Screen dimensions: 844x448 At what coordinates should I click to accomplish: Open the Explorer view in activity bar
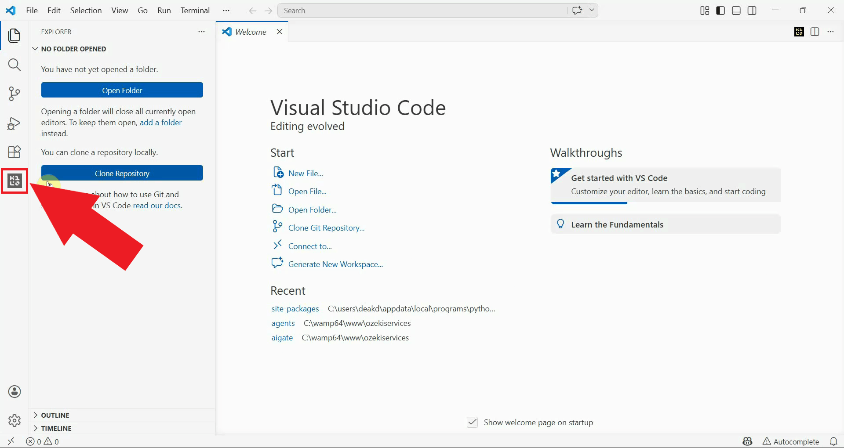pos(15,36)
